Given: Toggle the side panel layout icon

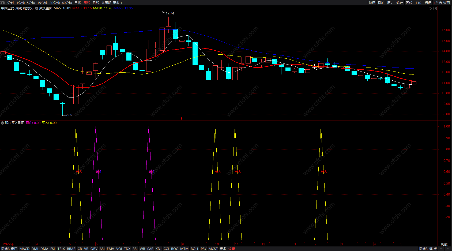Looking at the screenshot, I should click(x=435, y=8).
